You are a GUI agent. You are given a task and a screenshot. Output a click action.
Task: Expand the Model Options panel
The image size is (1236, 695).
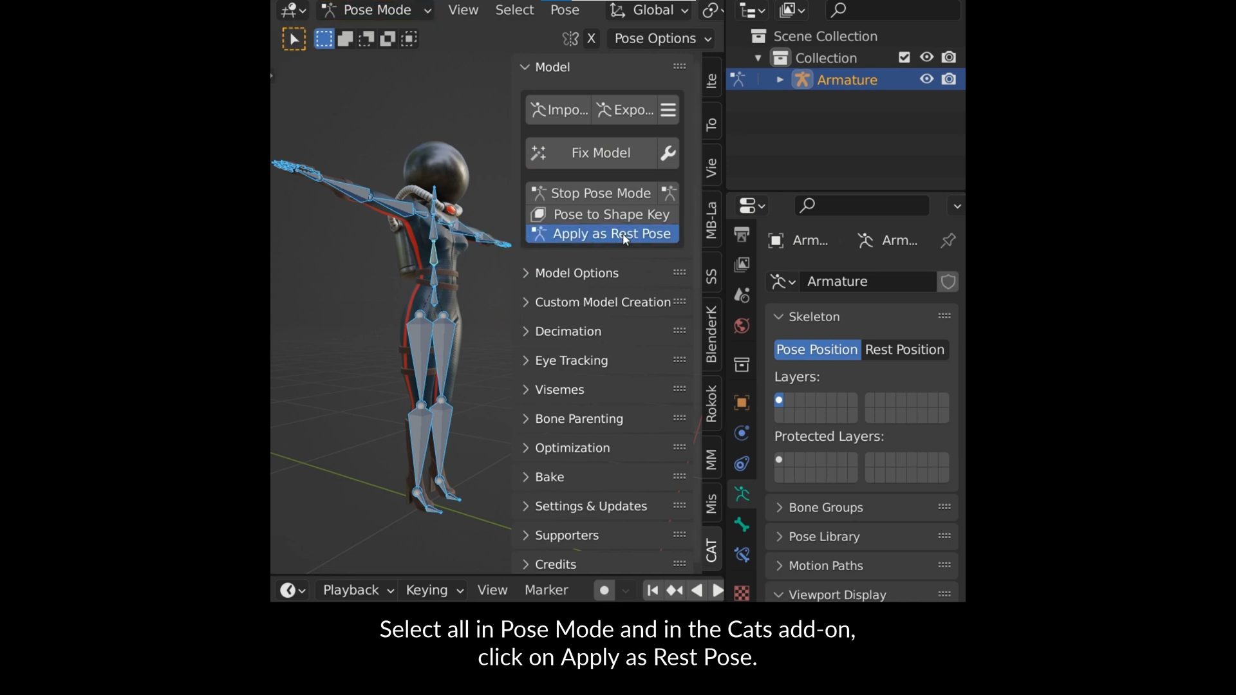coord(576,273)
